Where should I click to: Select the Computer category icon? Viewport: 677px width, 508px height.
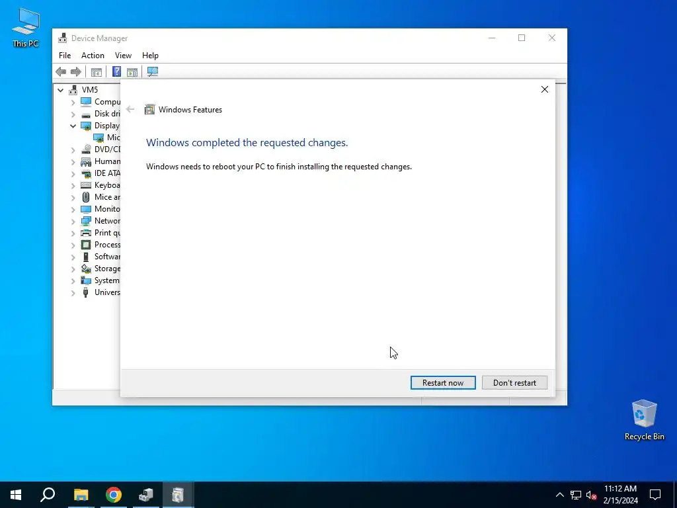tap(86, 101)
